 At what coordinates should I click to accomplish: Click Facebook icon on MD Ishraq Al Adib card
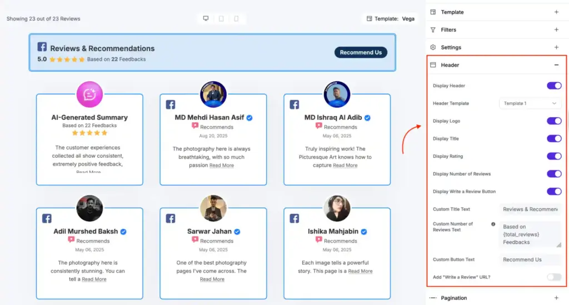point(295,104)
